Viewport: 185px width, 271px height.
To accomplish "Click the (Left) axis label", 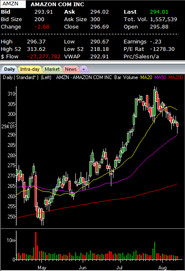I will (x=46, y=77).
